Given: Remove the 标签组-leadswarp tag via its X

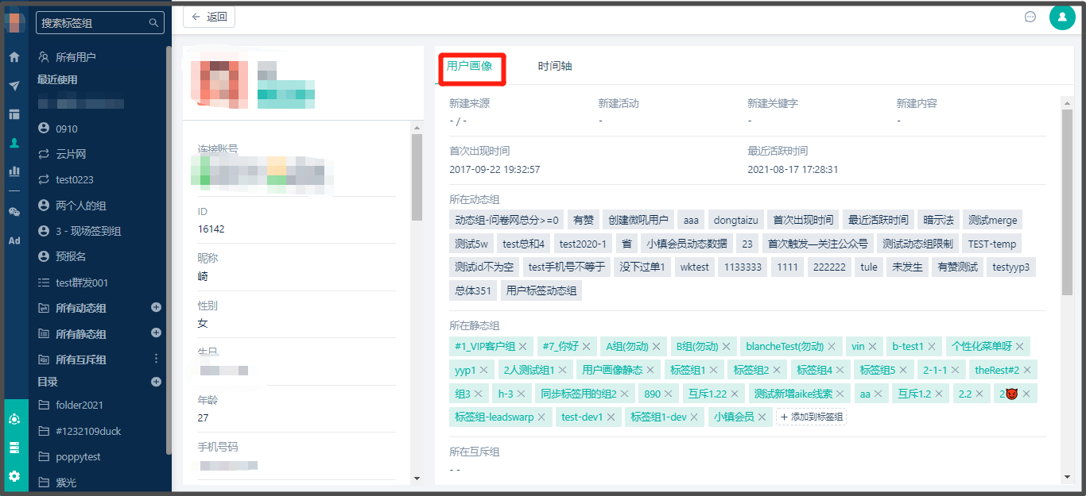Looking at the screenshot, I should click(541, 417).
